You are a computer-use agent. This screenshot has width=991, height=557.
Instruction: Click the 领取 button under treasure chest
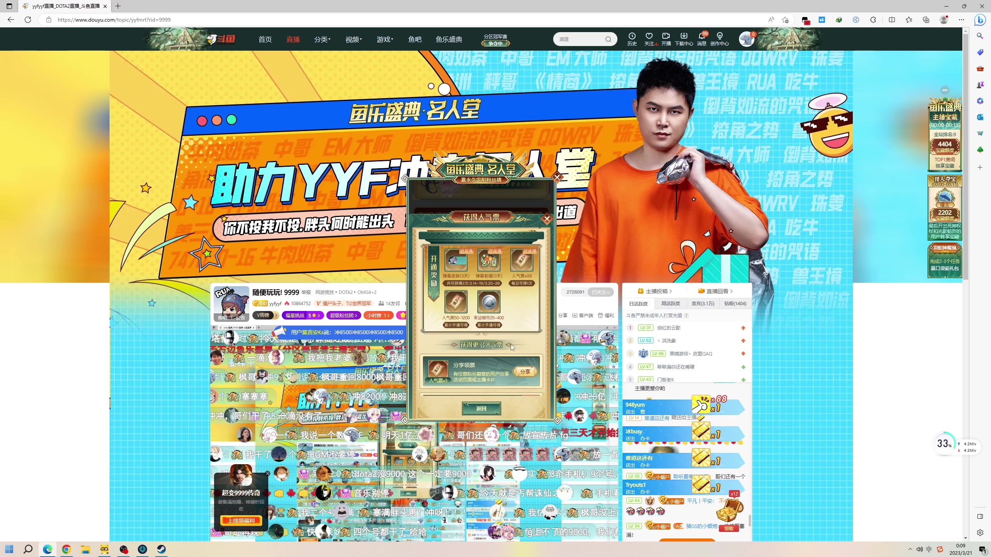coord(729,528)
